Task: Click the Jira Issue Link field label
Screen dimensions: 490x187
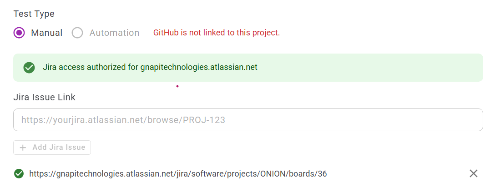Action: (44, 97)
